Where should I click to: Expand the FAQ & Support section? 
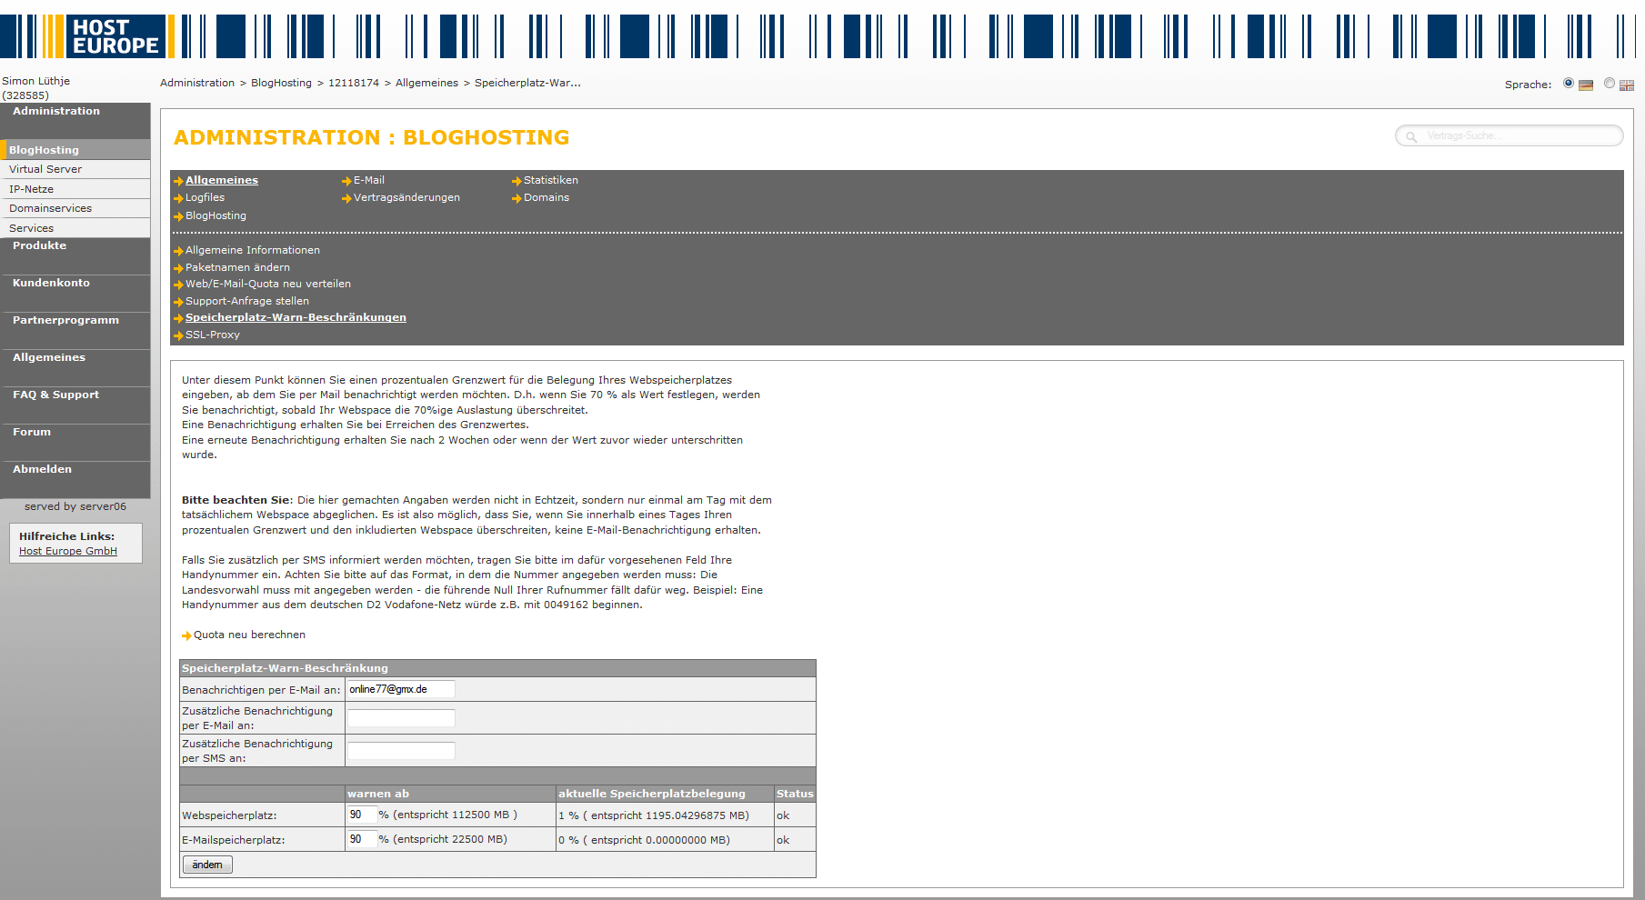pyautogui.click(x=55, y=395)
